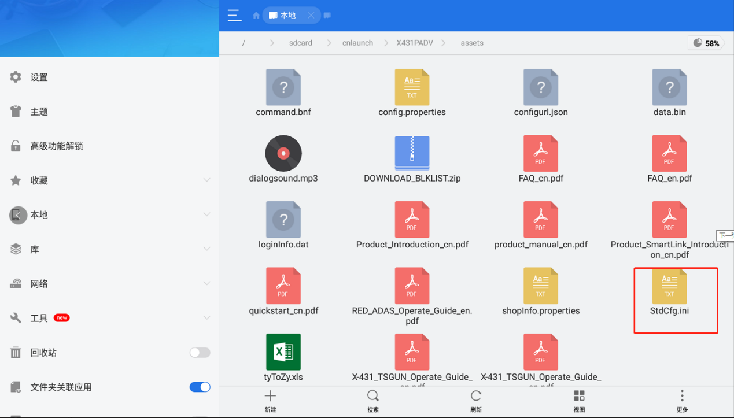Screen dimensions: 734x418
Task: Click 视图 view button
Action: (x=579, y=401)
